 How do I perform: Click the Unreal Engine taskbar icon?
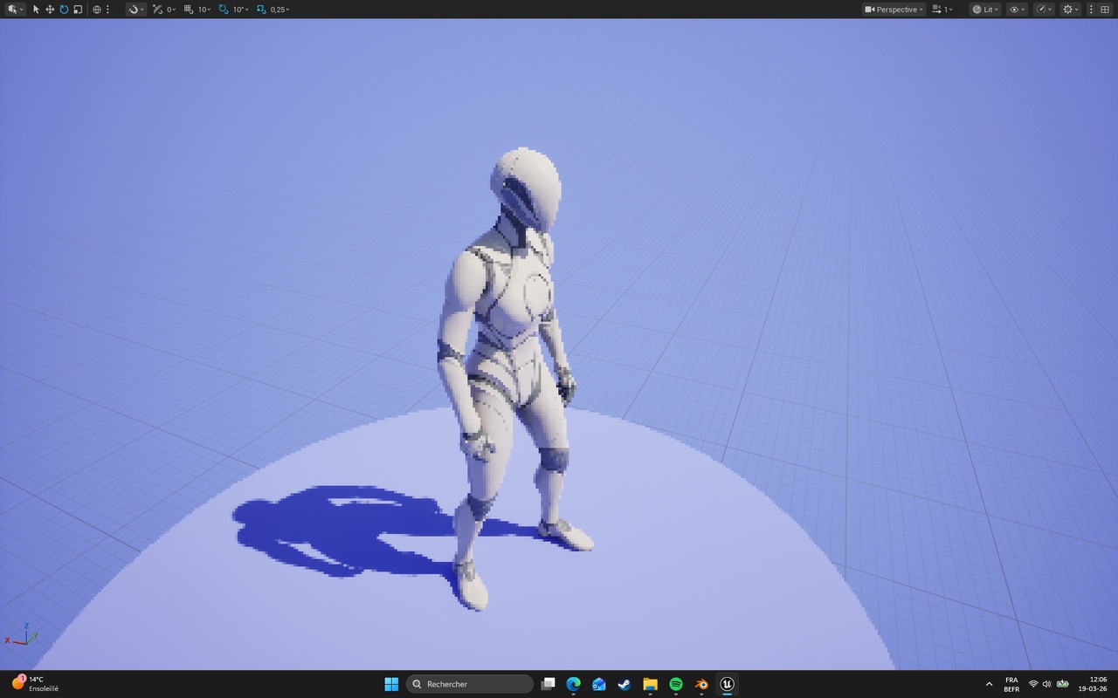[727, 684]
